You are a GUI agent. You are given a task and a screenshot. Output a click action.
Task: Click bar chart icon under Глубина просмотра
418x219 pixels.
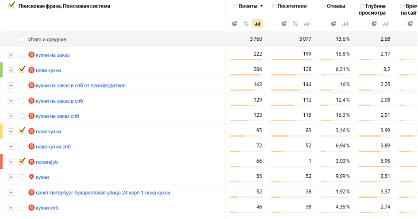[x=385, y=23]
